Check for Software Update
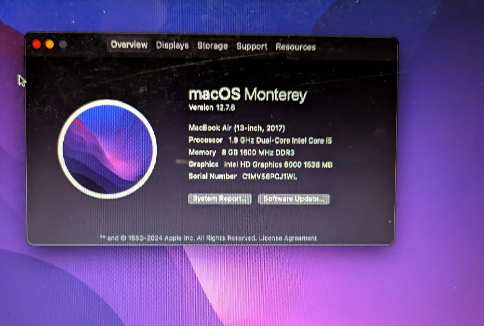Viewport: 484px width, 326px height. 294,199
